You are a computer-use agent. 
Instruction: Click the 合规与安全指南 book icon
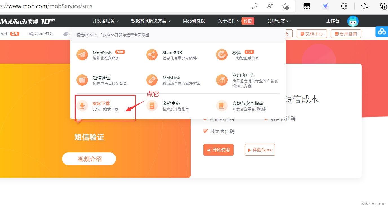pos(222,106)
